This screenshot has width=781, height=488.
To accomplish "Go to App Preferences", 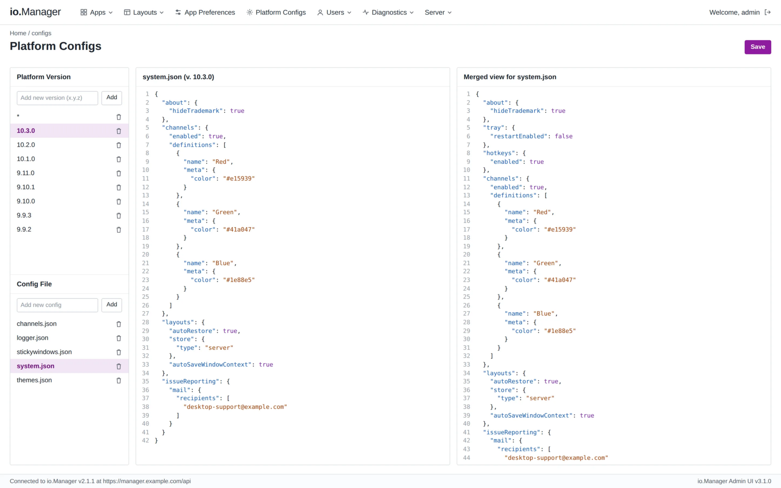I will coord(205,12).
